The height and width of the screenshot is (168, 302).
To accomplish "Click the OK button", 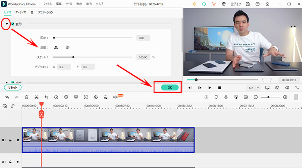I will coord(170,88).
